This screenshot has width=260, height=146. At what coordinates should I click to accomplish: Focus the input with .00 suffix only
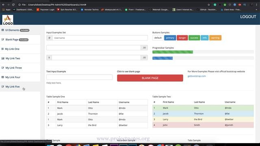(x=93, y=48)
